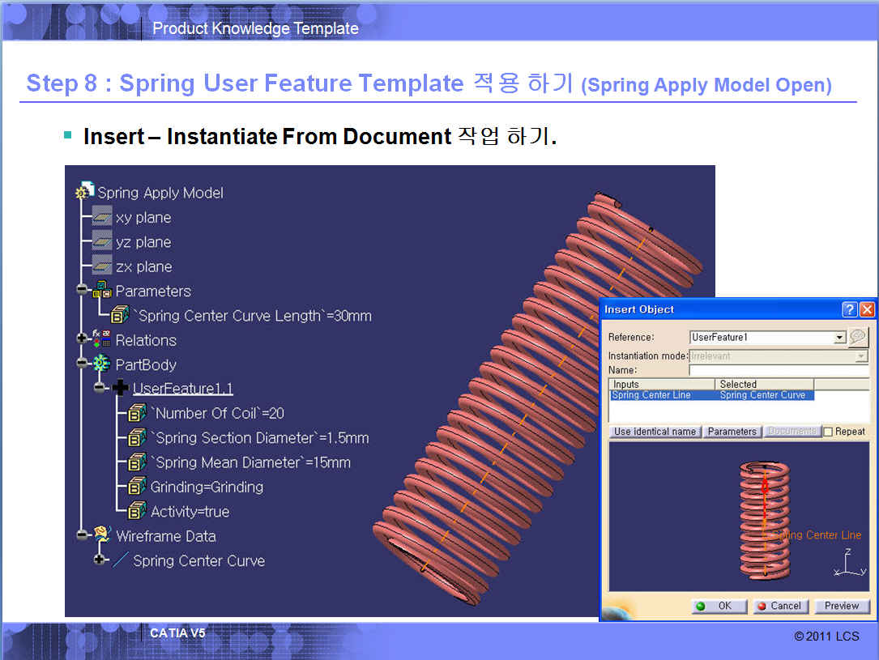The height and width of the screenshot is (660, 879).
Task: Click the Relations node icon
Action: (102, 340)
